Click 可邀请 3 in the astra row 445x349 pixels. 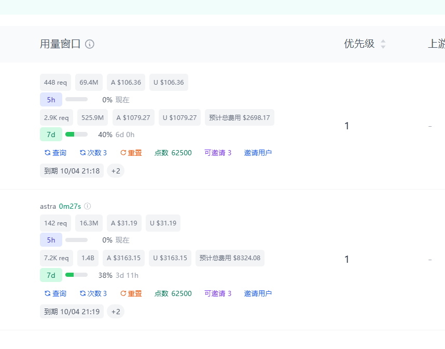click(218, 293)
